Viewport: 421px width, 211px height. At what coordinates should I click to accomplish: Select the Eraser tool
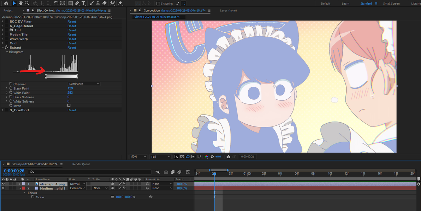(105, 3)
